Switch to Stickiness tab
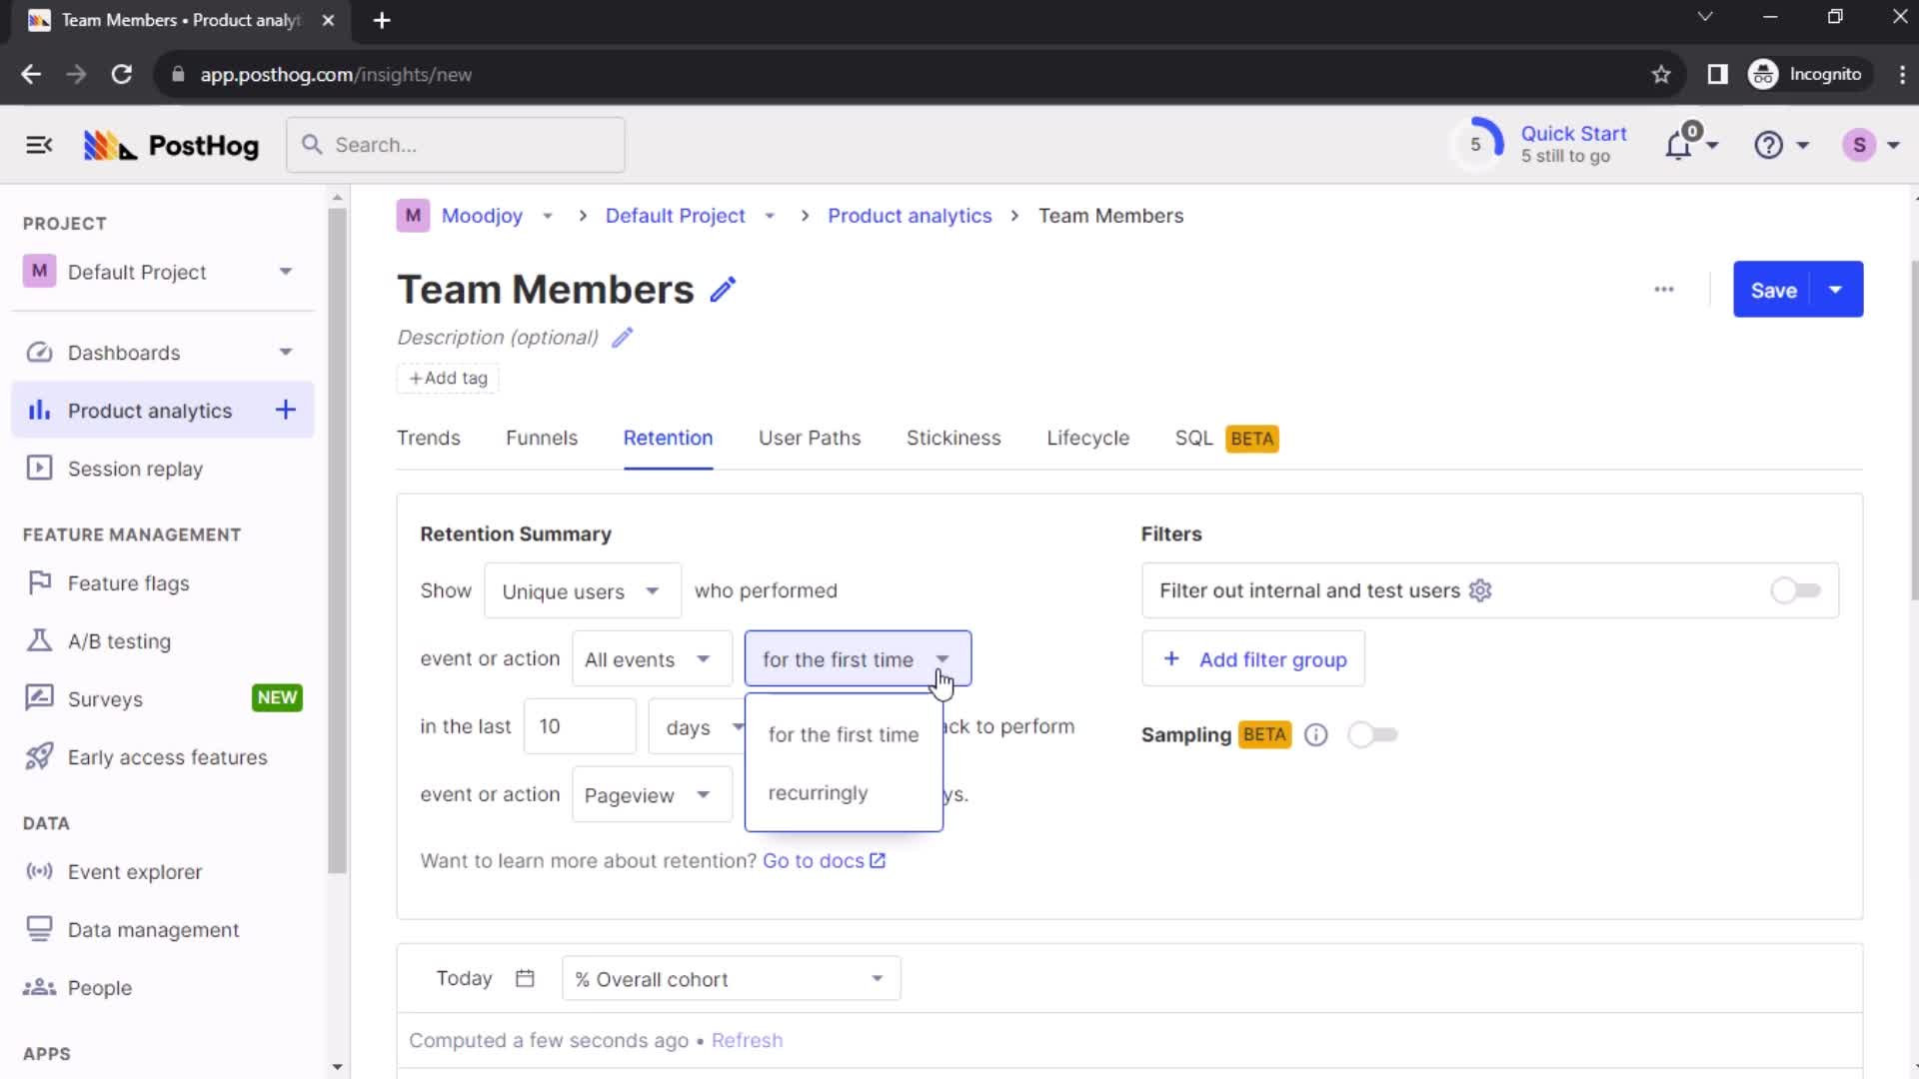The image size is (1919, 1079). tap(955, 438)
